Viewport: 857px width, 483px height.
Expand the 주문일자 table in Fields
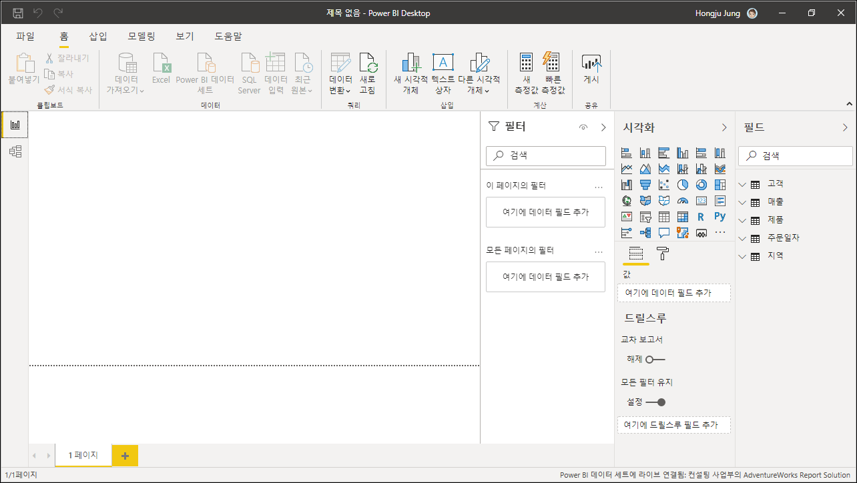[743, 238]
